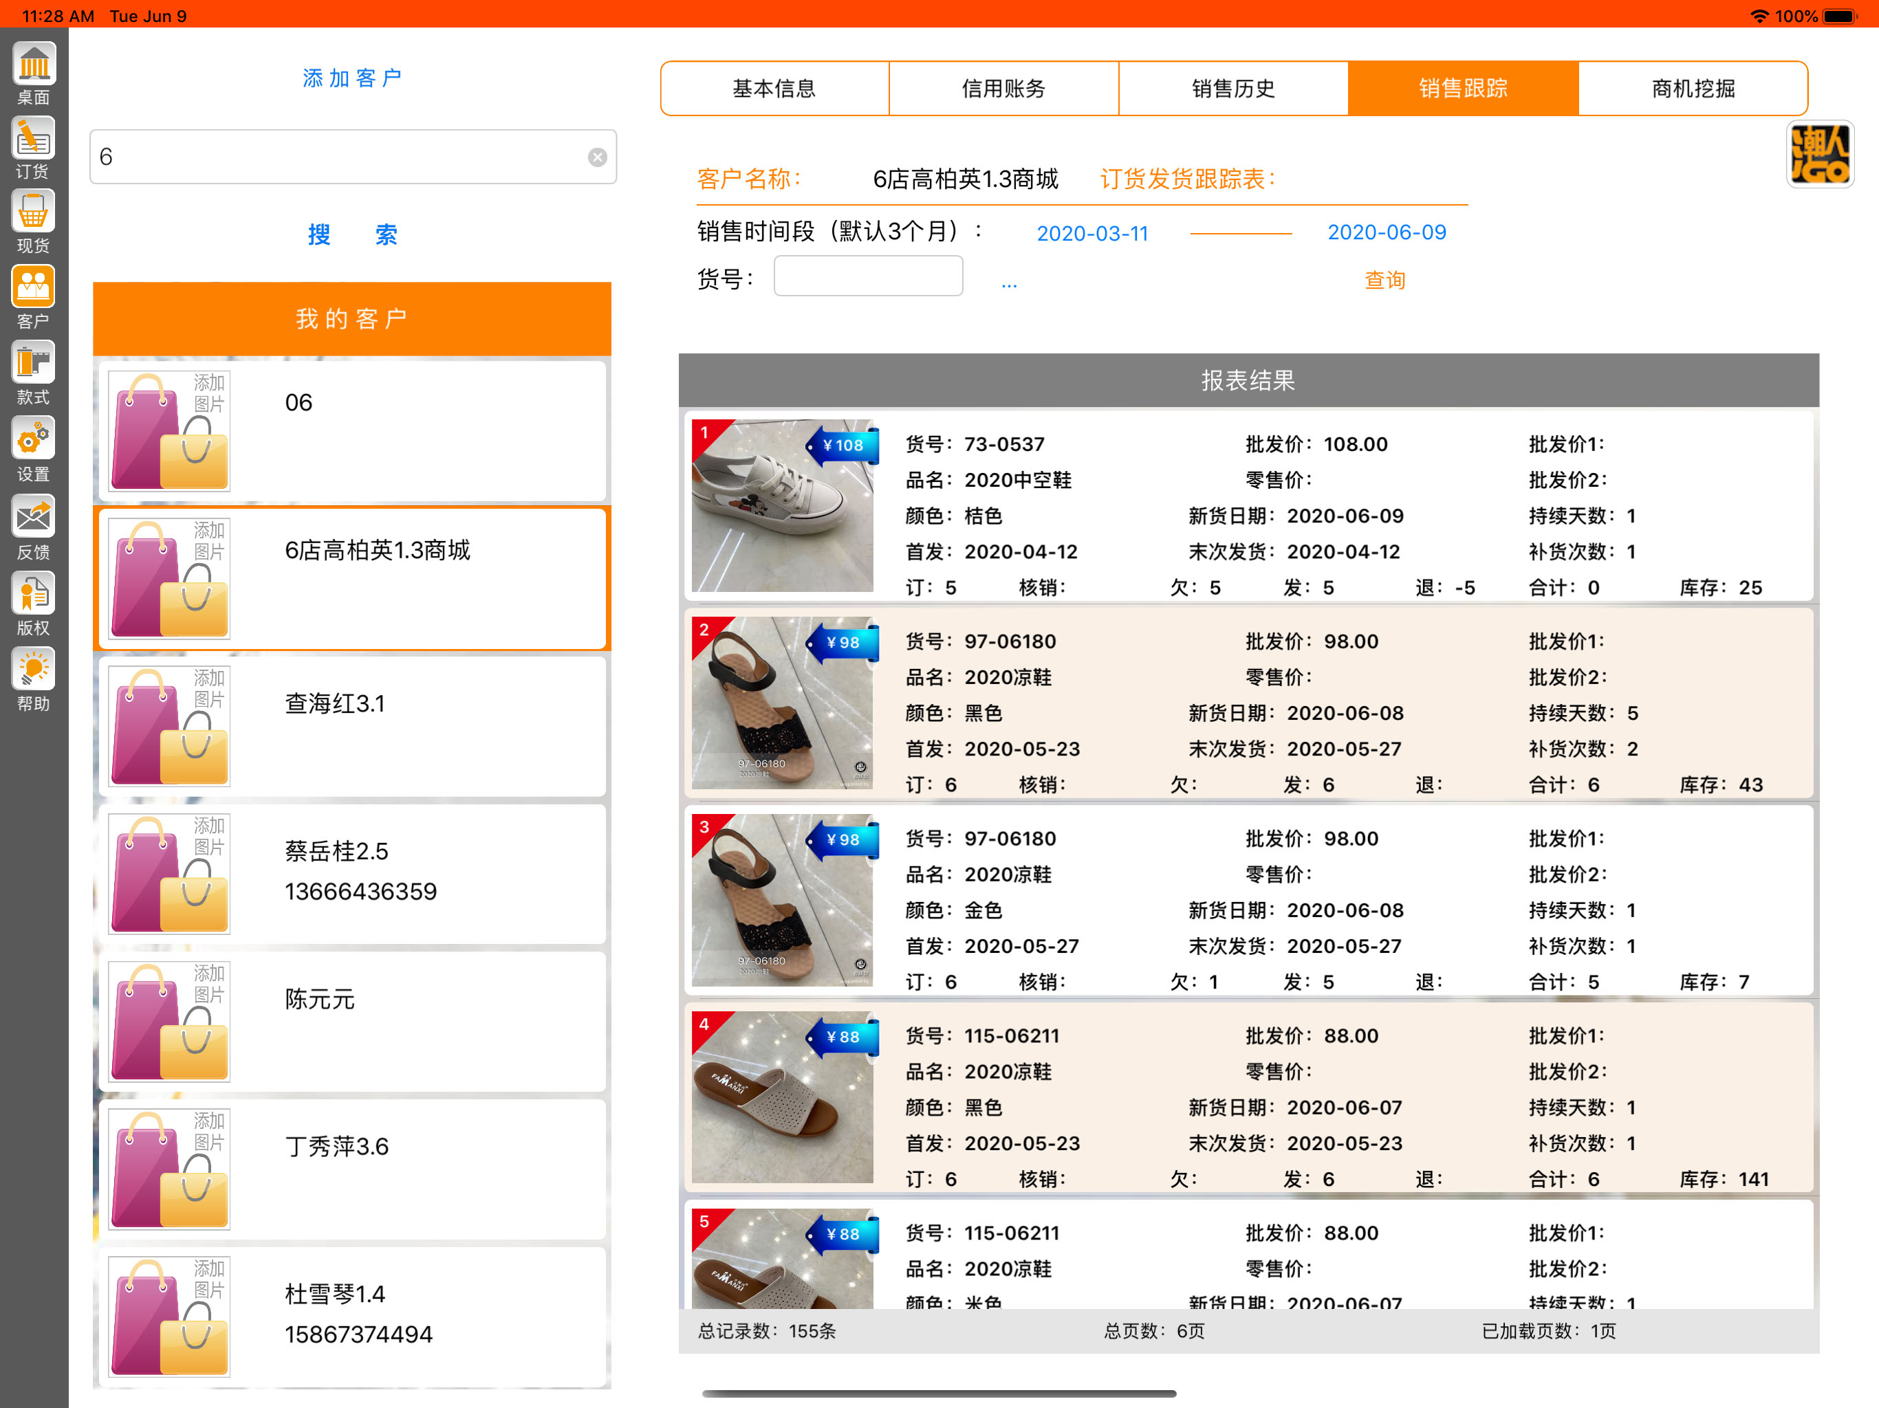Viewport: 1879px width, 1408px height.
Task: Click the 报表结果 header bar
Action: [1249, 380]
